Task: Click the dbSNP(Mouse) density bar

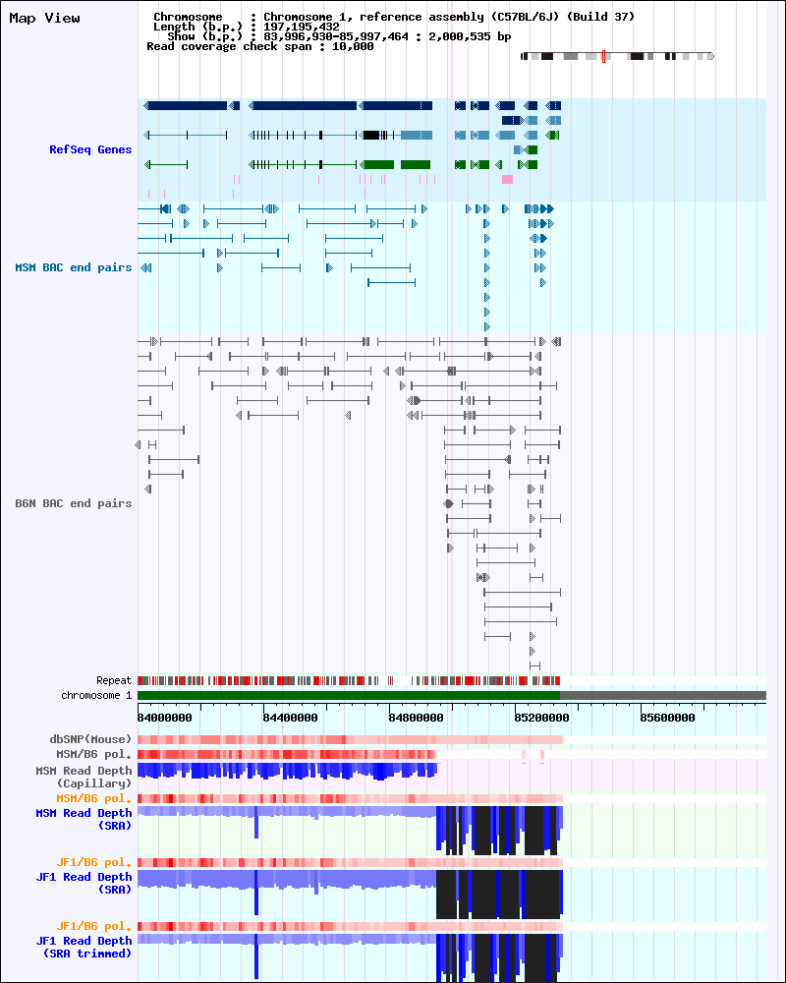Action: (x=350, y=740)
